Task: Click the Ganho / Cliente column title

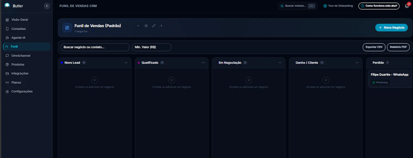Action: (307, 63)
